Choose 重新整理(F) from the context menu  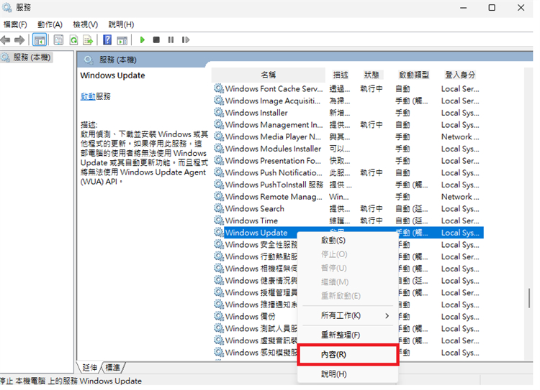click(348, 335)
